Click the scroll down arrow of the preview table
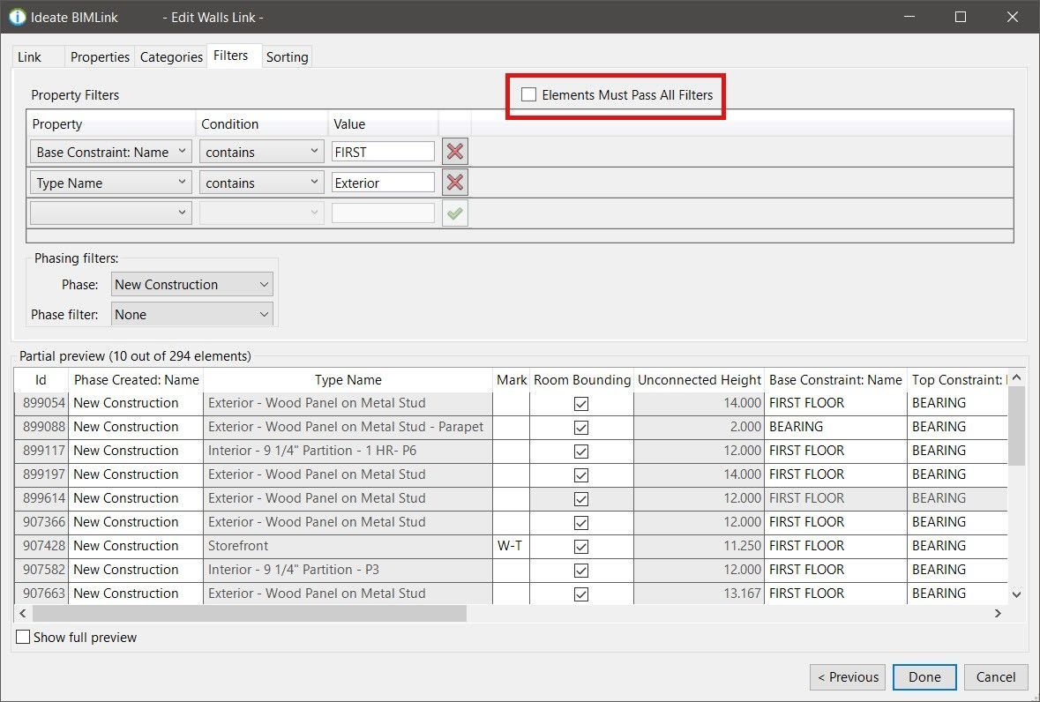Screen dimensions: 1040x702 point(1016,594)
